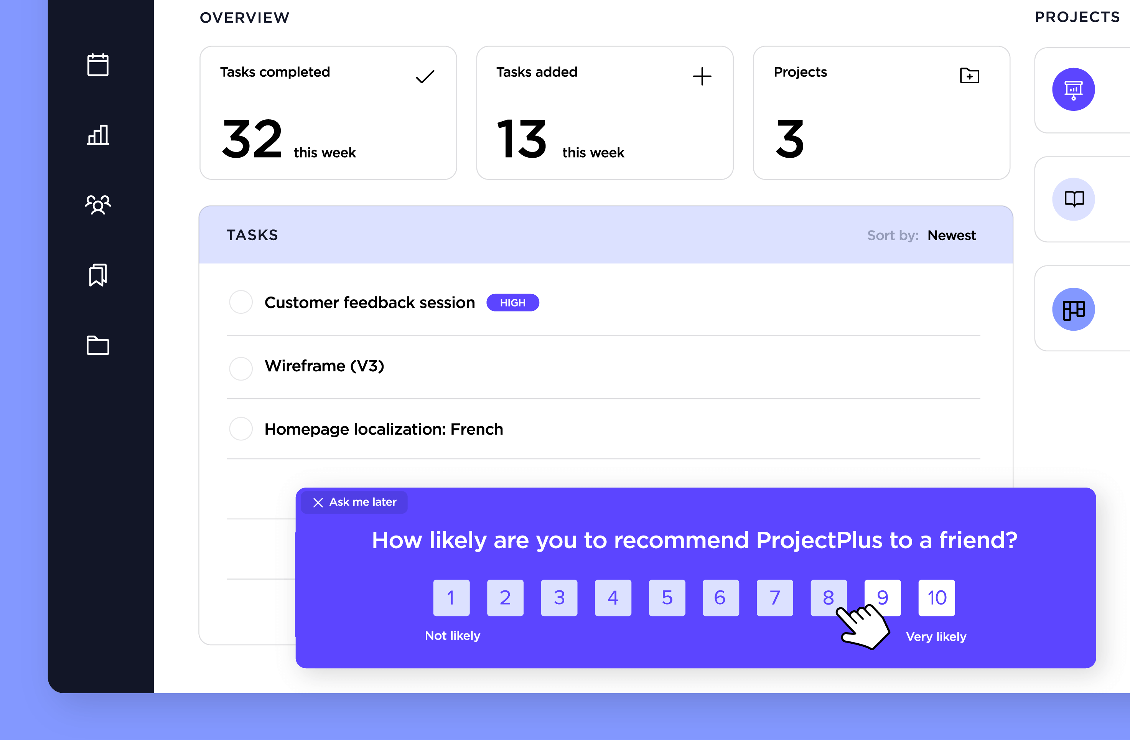Choose rating 1 for Not likely
1130x740 pixels.
(451, 598)
